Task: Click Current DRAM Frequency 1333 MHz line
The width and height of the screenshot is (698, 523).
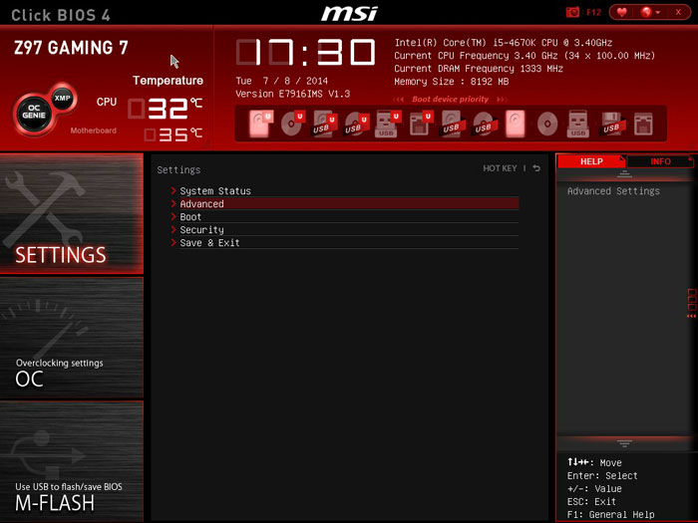Action: [x=479, y=69]
